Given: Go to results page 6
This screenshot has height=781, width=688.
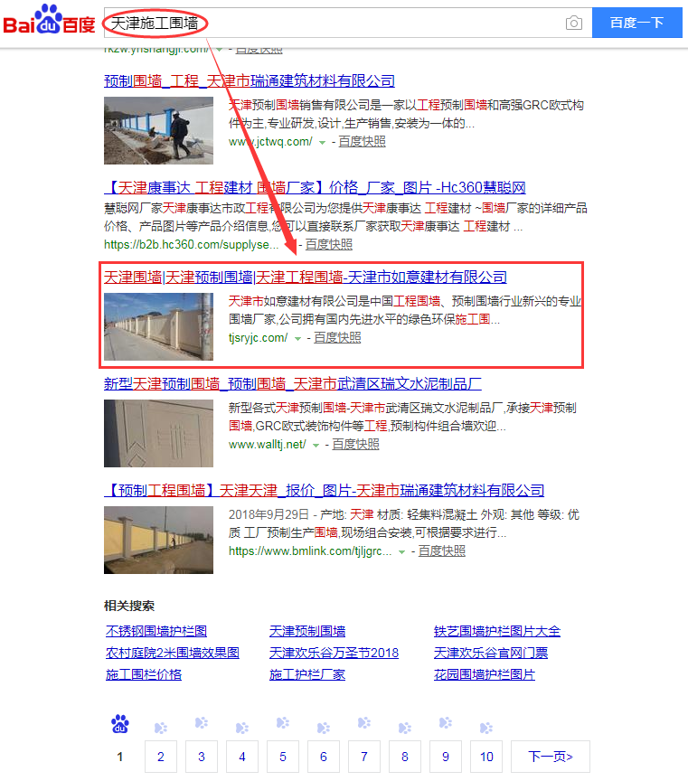Looking at the screenshot, I should click(x=324, y=757).
